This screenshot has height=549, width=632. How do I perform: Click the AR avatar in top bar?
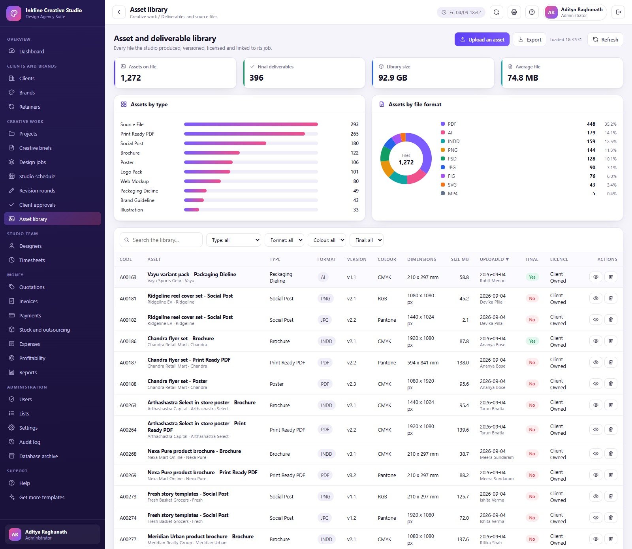[x=551, y=12]
